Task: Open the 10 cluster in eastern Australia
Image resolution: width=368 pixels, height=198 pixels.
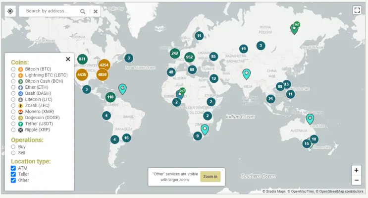Action: [x=314, y=139]
